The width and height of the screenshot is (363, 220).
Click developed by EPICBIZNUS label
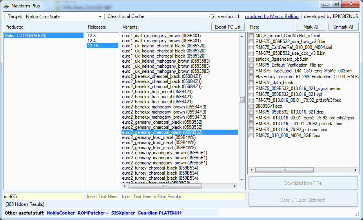(x=331, y=16)
